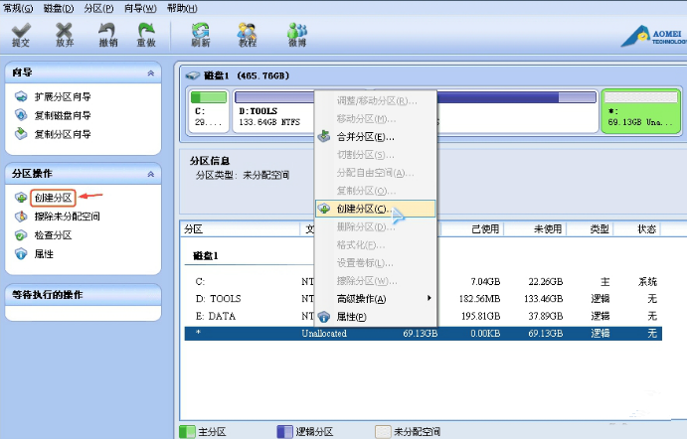
Task: Click 擦除未分配空间 in the sidebar
Action: tap(67, 217)
